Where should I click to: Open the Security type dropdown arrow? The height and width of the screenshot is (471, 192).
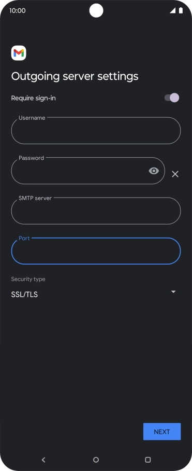pyautogui.click(x=173, y=292)
